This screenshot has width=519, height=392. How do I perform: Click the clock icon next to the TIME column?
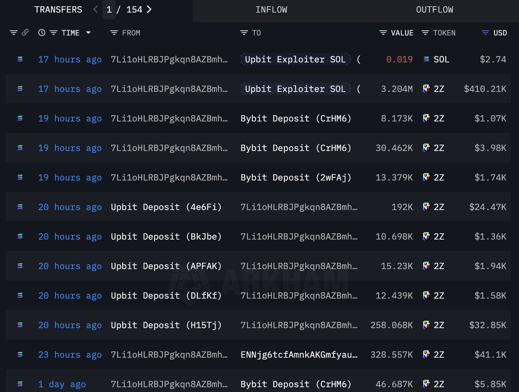click(x=41, y=32)
